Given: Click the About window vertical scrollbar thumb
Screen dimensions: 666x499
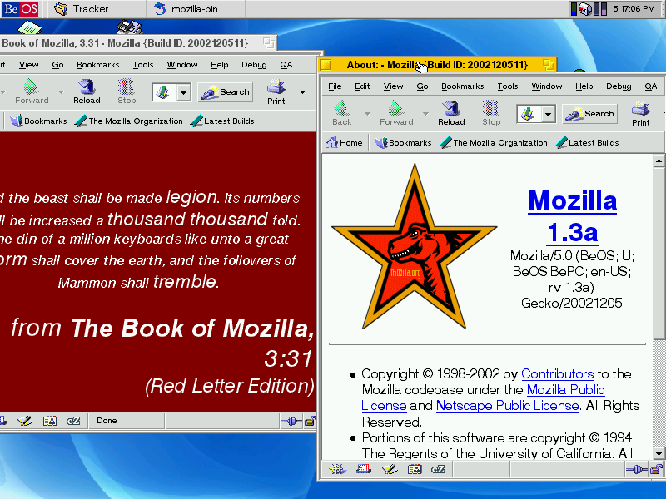Looking at the screenshot, I should coord(659,253).
